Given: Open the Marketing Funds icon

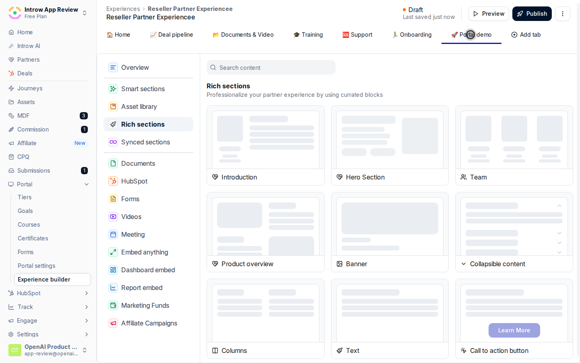Looking at the screenshot, I should coord(113,305).
